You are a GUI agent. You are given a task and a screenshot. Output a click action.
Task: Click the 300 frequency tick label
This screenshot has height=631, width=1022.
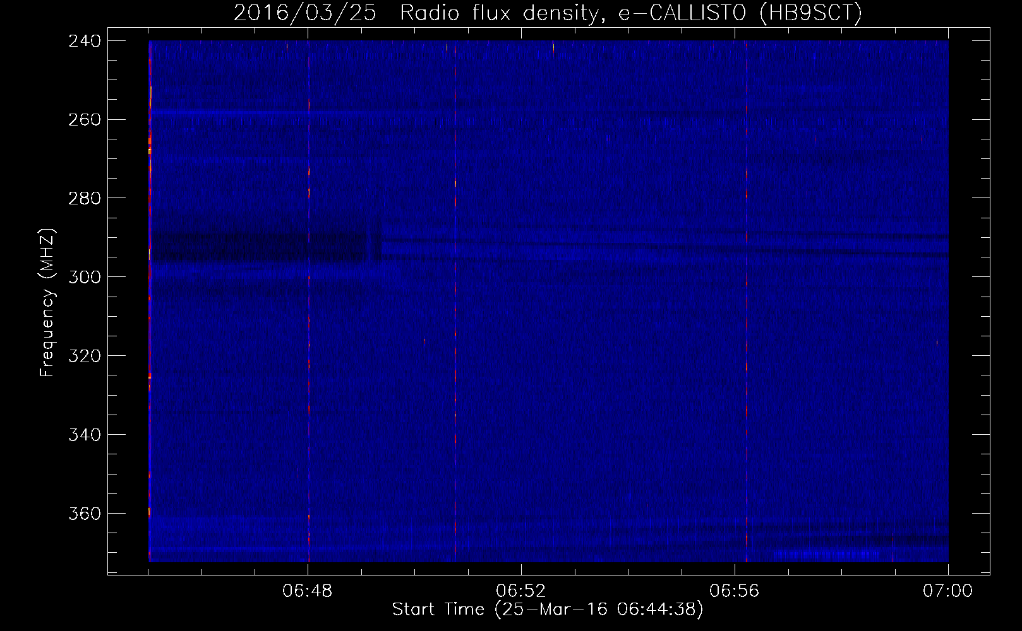pos(84,277)
